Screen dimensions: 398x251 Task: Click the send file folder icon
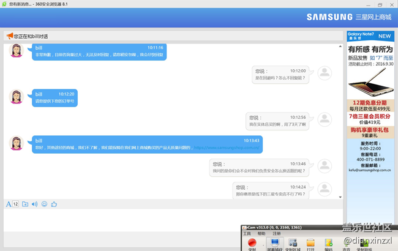tap(25, 204)
